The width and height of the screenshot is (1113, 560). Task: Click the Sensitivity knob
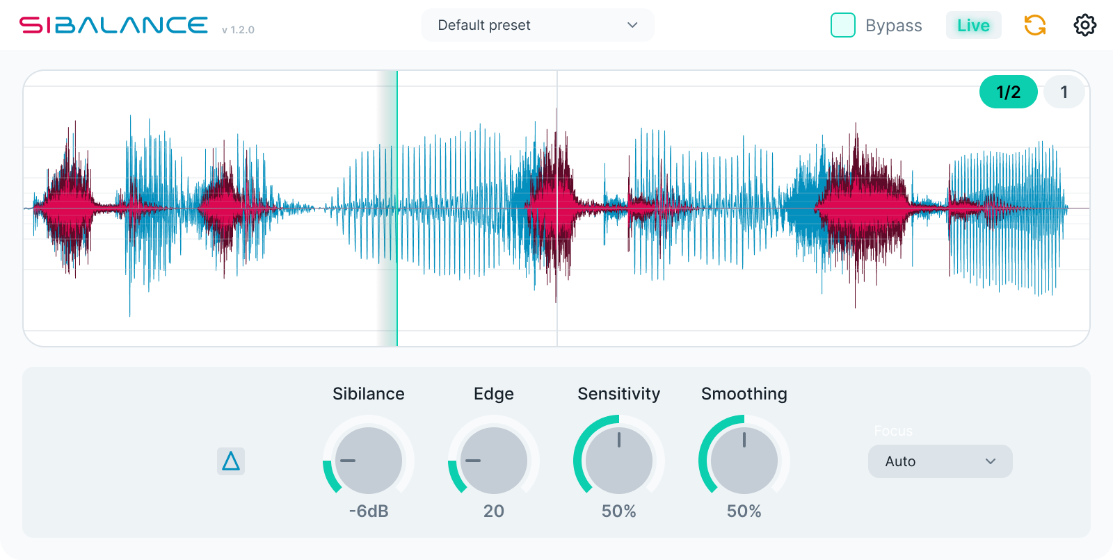tap(619, 461)
